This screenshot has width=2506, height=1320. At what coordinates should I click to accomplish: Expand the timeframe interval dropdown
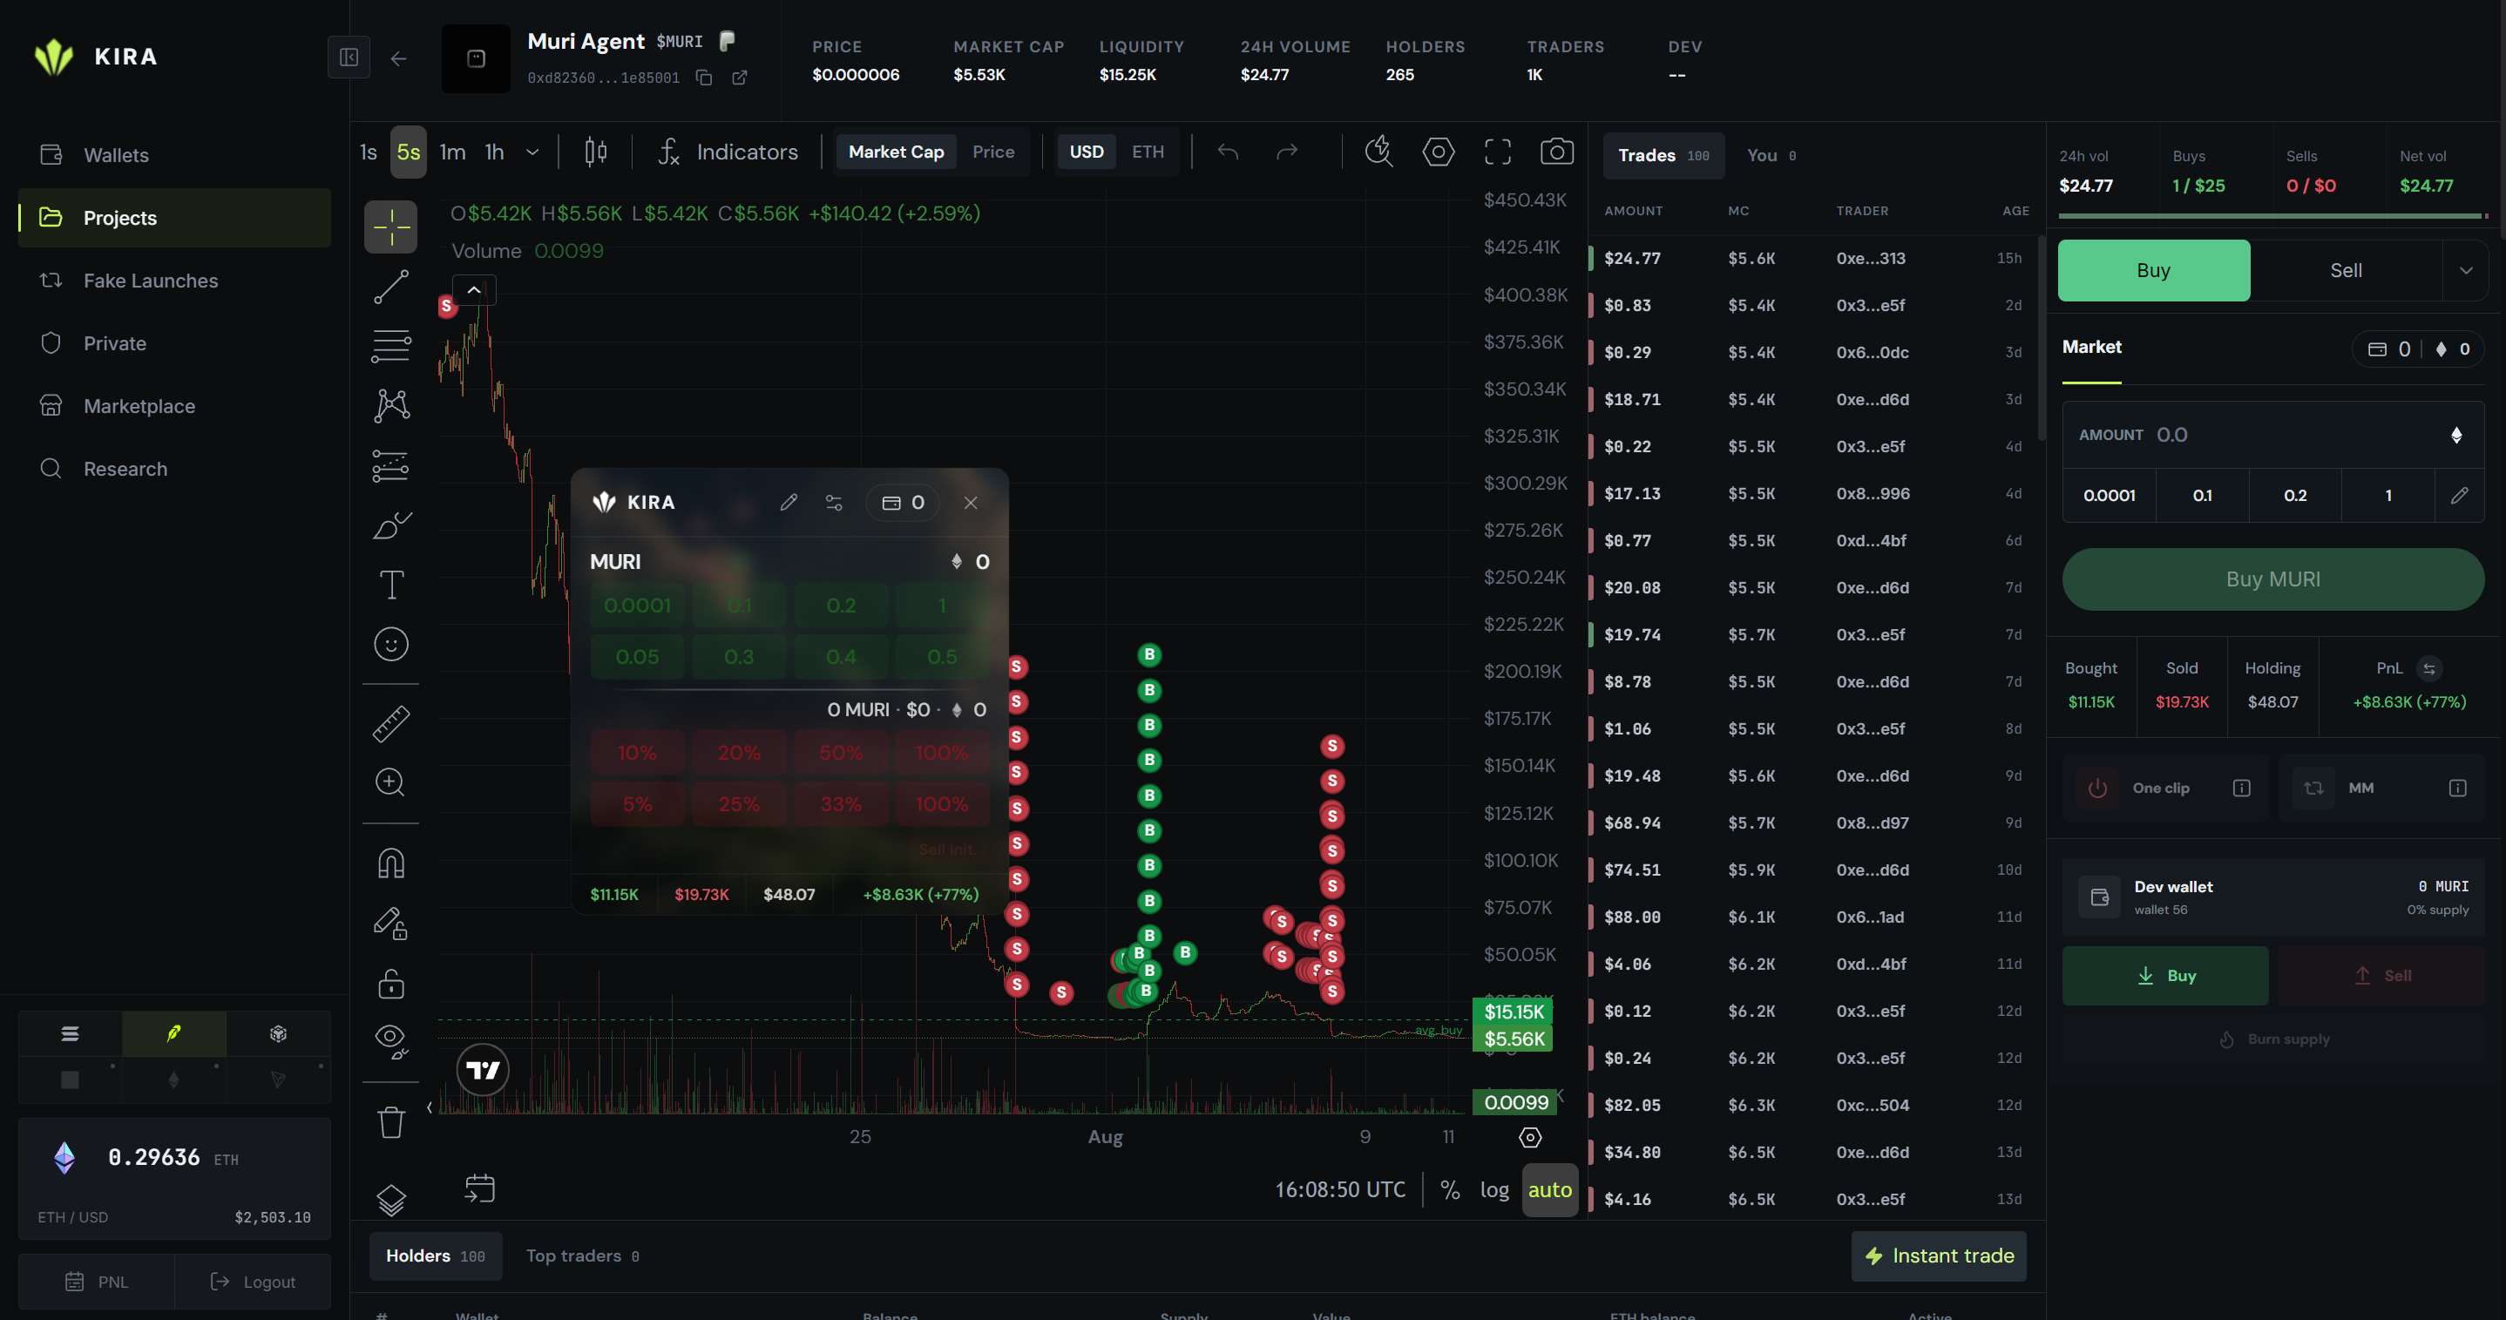(x=532, y=152)
